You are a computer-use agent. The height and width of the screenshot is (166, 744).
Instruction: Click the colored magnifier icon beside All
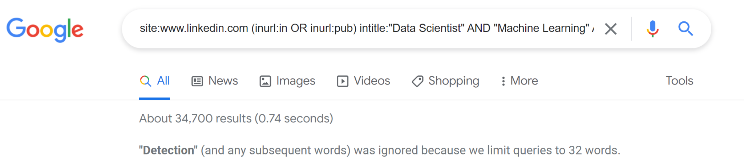coord(146,81)
